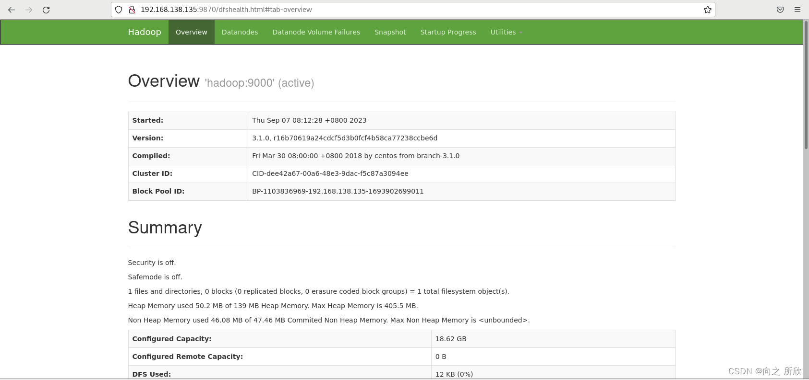Open the Startup Progress tab
The width and height of the screenshot is (809, 380).
[448, 32]
